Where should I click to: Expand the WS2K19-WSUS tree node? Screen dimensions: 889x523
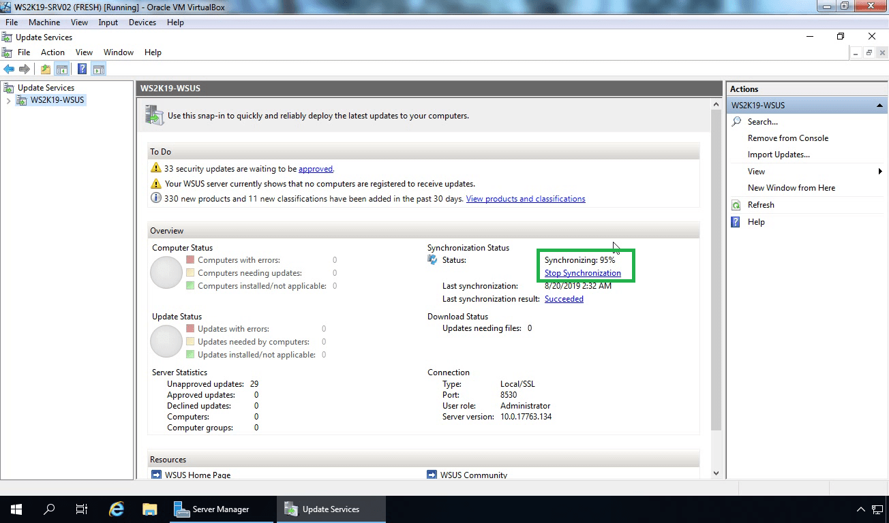(x=8, y=101)
